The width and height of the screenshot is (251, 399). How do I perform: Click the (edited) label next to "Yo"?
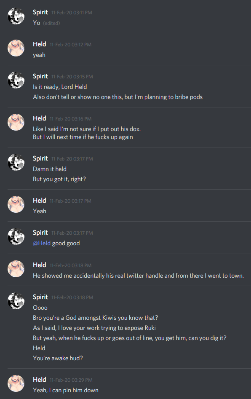point(51,23)
